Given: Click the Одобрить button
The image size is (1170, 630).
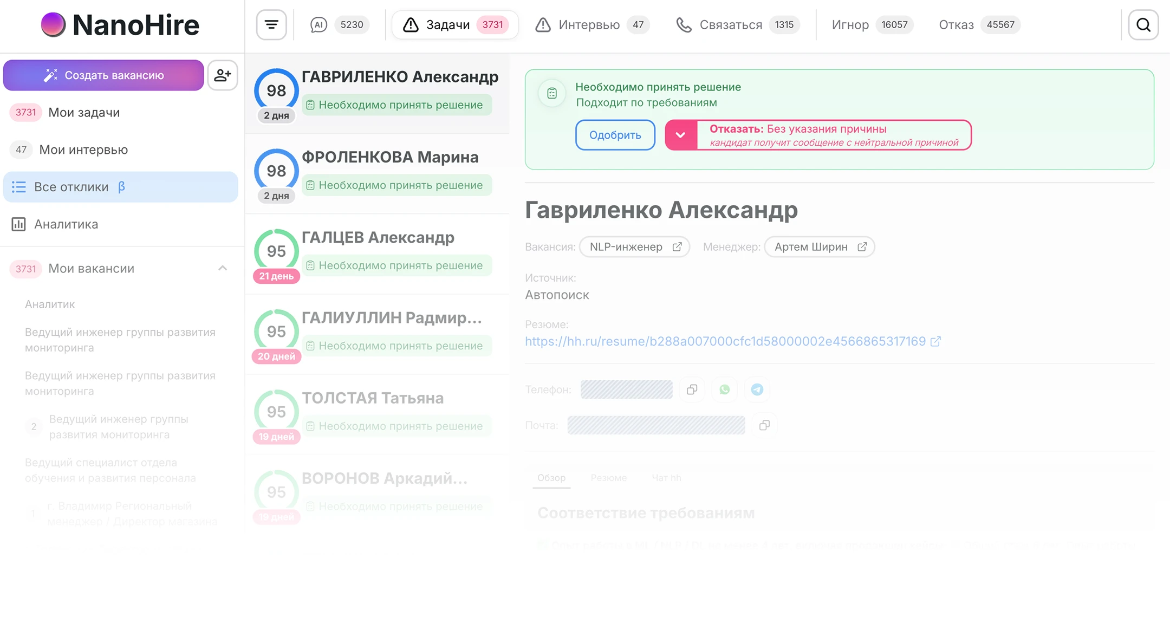Looking at the screenshot, I should point(615,135).
